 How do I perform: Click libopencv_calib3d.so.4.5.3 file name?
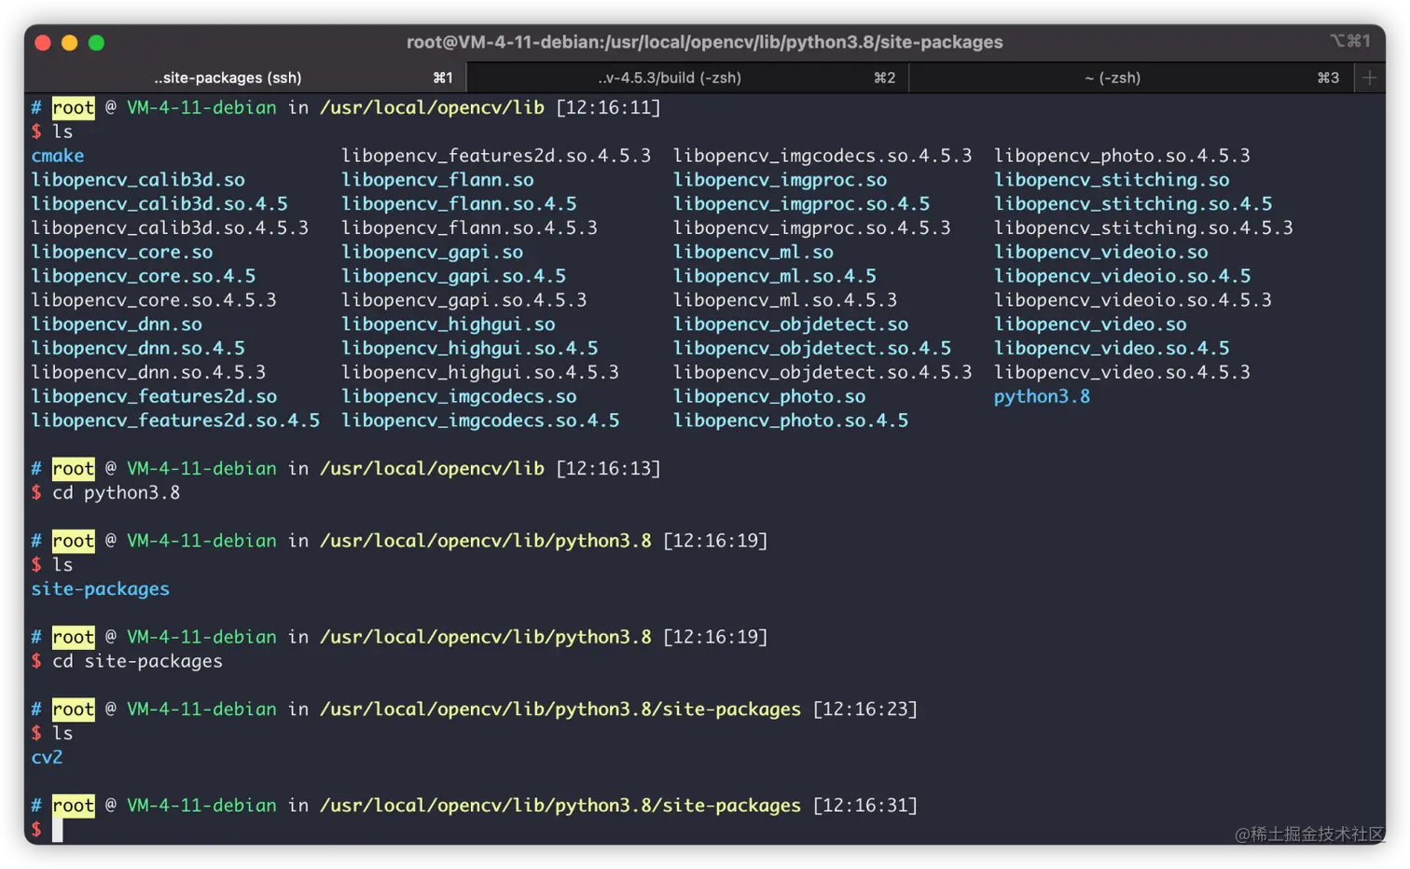(x=170, y=228)
